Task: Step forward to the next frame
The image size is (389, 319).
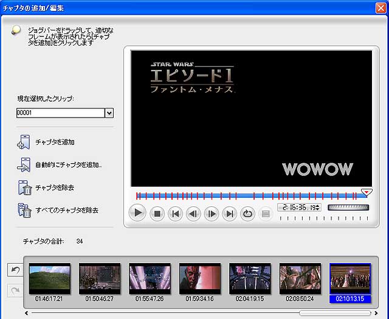Action: pyautogui.click(x=211, y=214)
